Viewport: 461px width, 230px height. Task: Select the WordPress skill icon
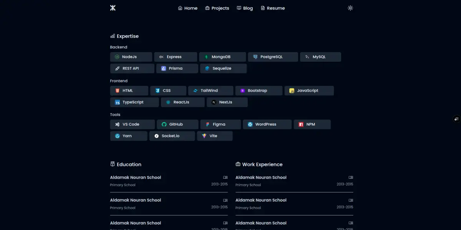(250, 125)
